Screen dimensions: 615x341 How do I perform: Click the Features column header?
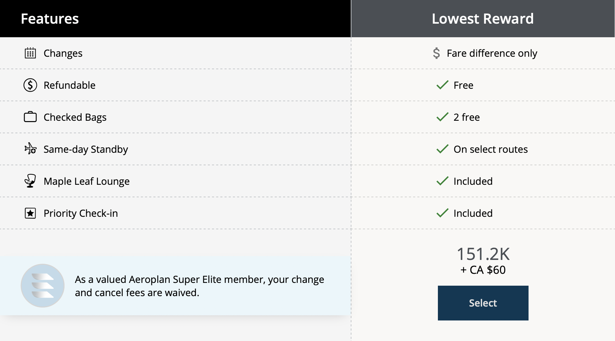coord(50,19)
